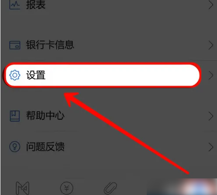Click the 设置 gear icon
Viewport: 217px width, 195px height.
(x=15, y=75)
